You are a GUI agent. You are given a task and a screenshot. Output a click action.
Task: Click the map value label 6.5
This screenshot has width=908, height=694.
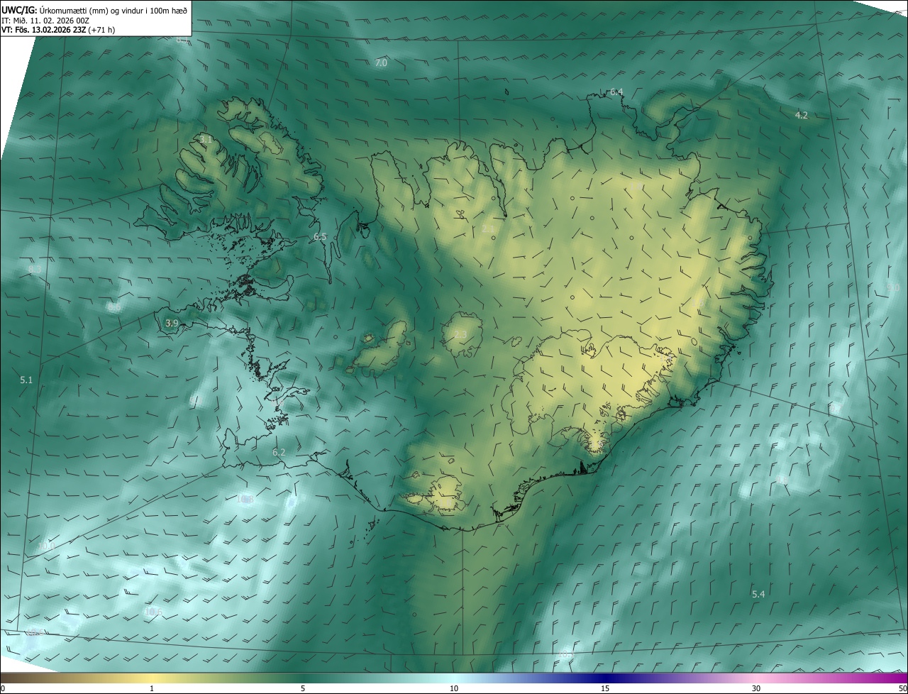pyautogui.click(x=320, y=237)
